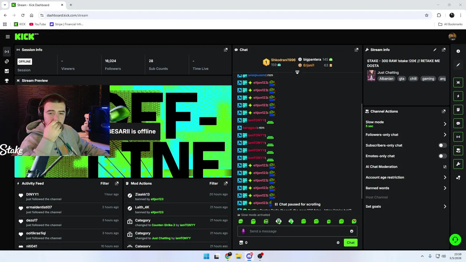
Task: Click the Stream Preview video
Action: coord(123,131)
